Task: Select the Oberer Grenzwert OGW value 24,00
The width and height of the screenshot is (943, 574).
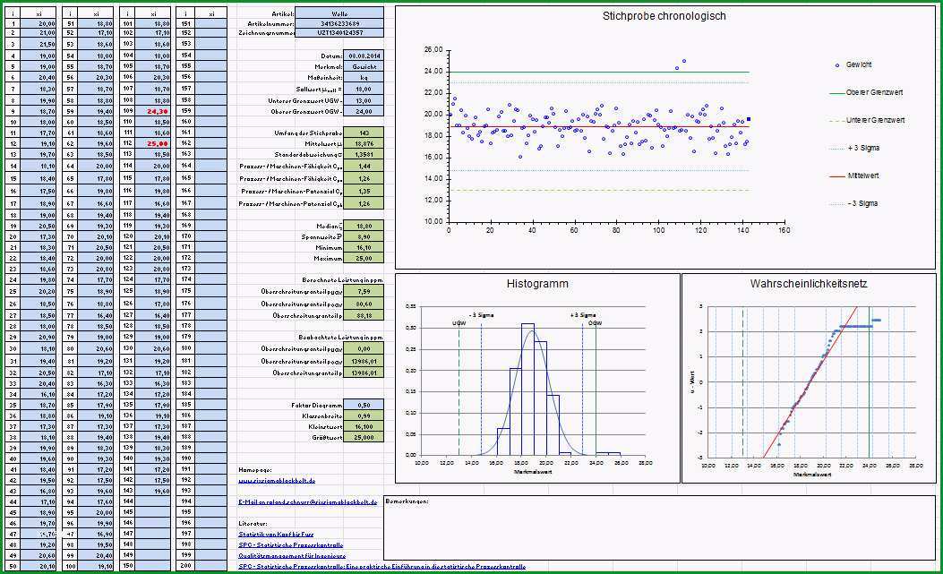Action: click(364, 111)
